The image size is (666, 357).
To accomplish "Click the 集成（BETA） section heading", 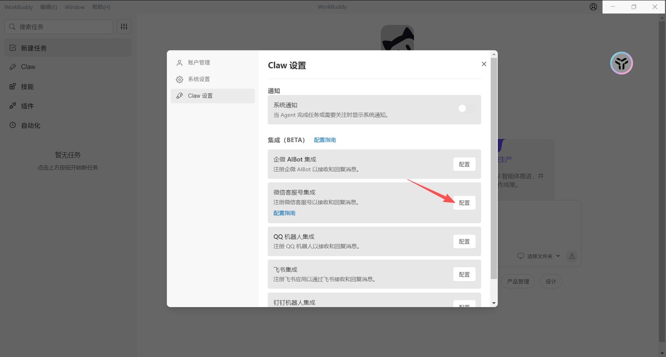I will click(287, 140).
